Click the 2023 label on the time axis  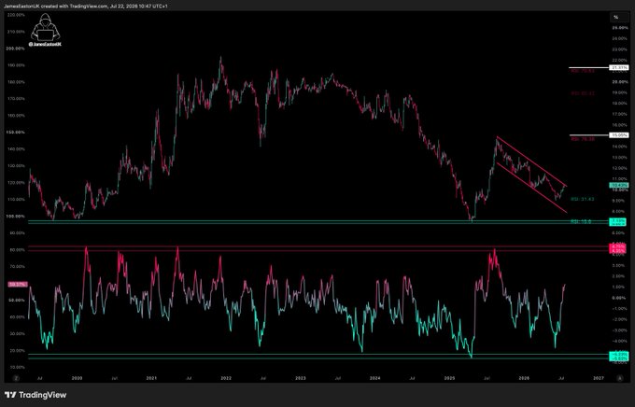coord(301,378)
